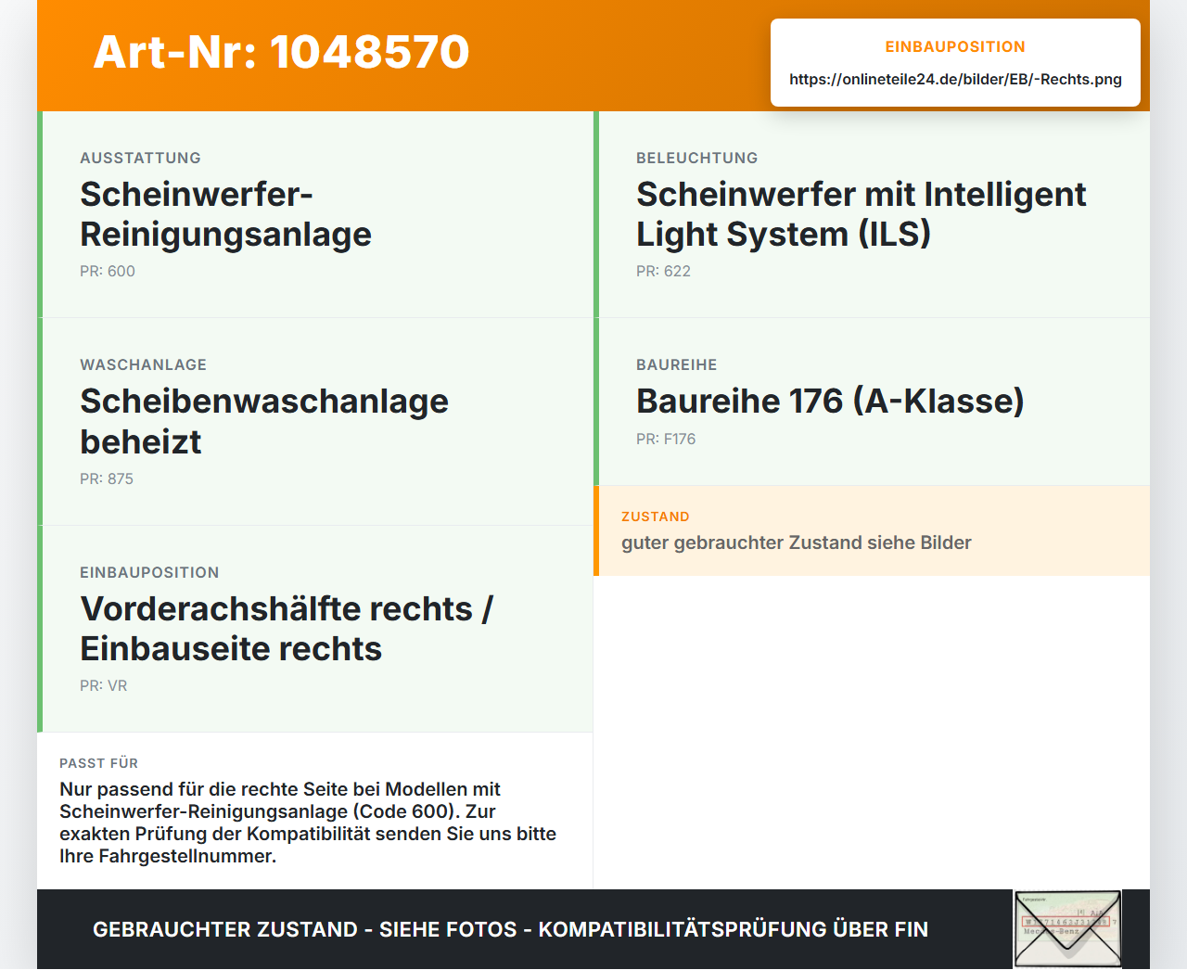
Task: Select the Art-Nr: 1048570 heading
Action: (x=281, y=52)
